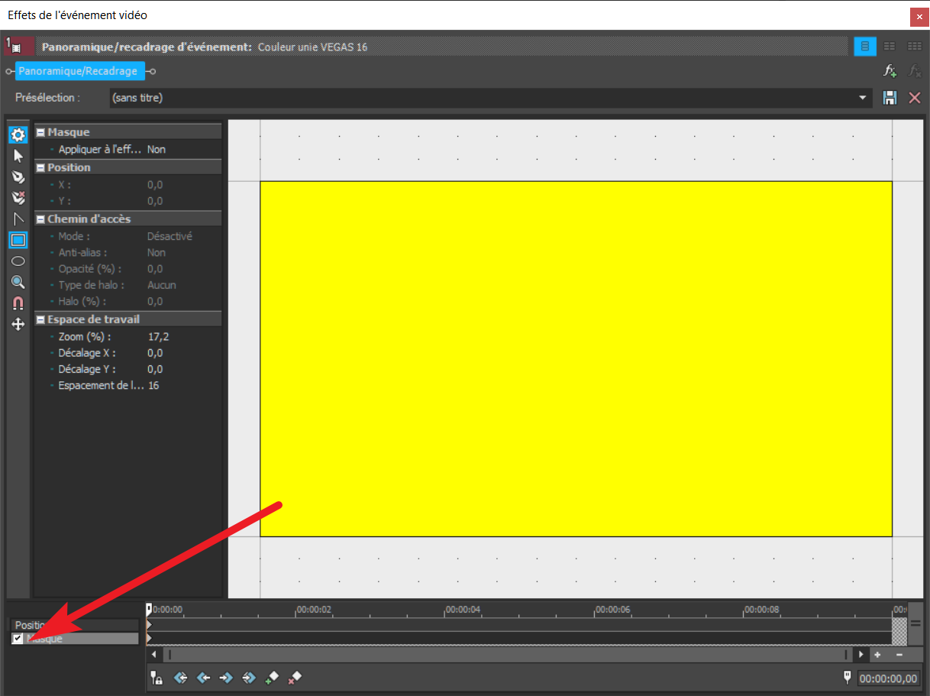930x696 pixels.
Task: Select the Rectangle mask creation tool
Action: coord(18,240)
